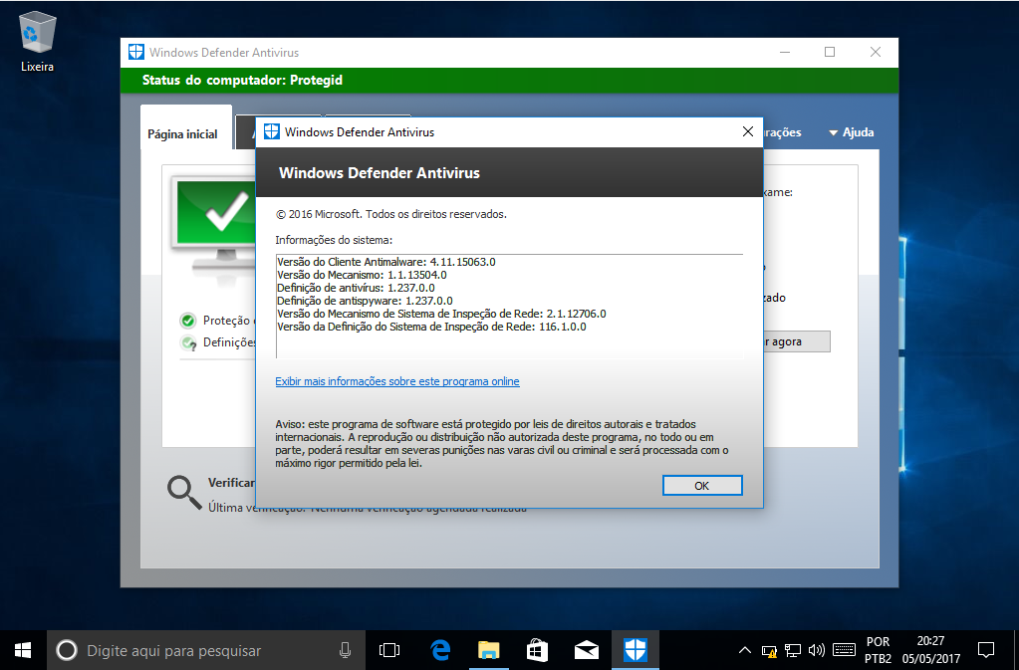The image size is (1019, 670).
Task: Close the Windows Defender Antivirus About dialog
Action: [x=748, y=131]
